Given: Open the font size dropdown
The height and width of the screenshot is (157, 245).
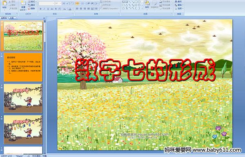Looking at the screenshot, I should click(60, 3).
